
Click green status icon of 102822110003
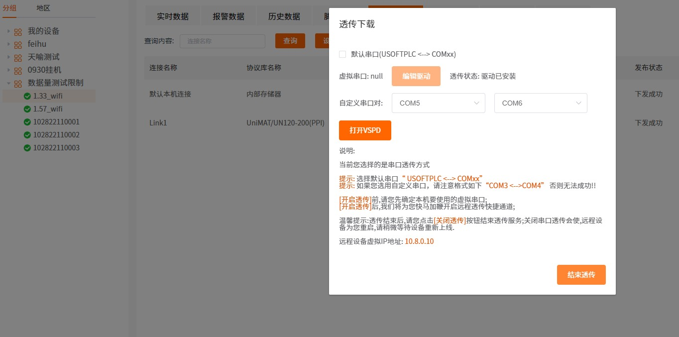[27, 148]
